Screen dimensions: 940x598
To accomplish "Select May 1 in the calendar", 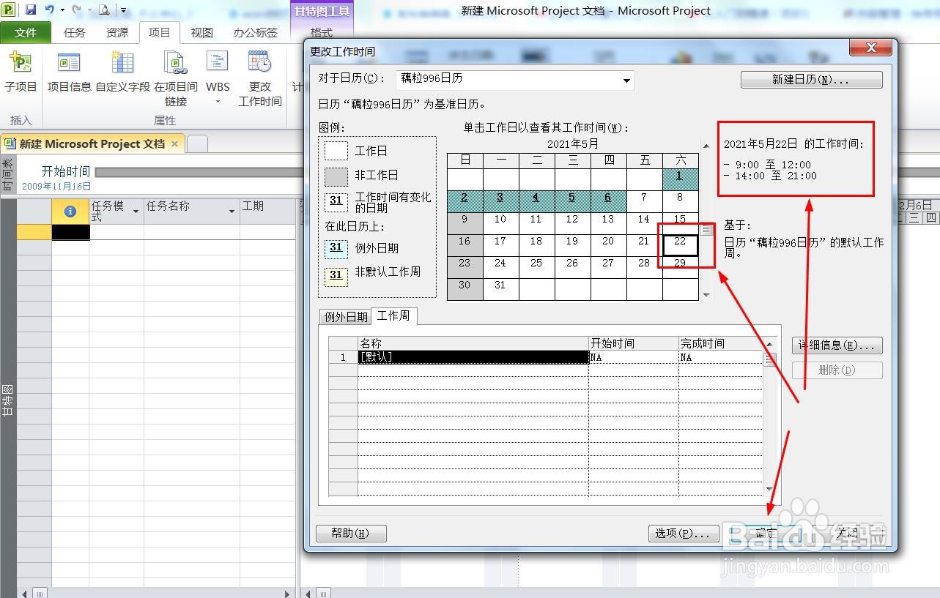I will pyautogui.click(x=681, y=179).
